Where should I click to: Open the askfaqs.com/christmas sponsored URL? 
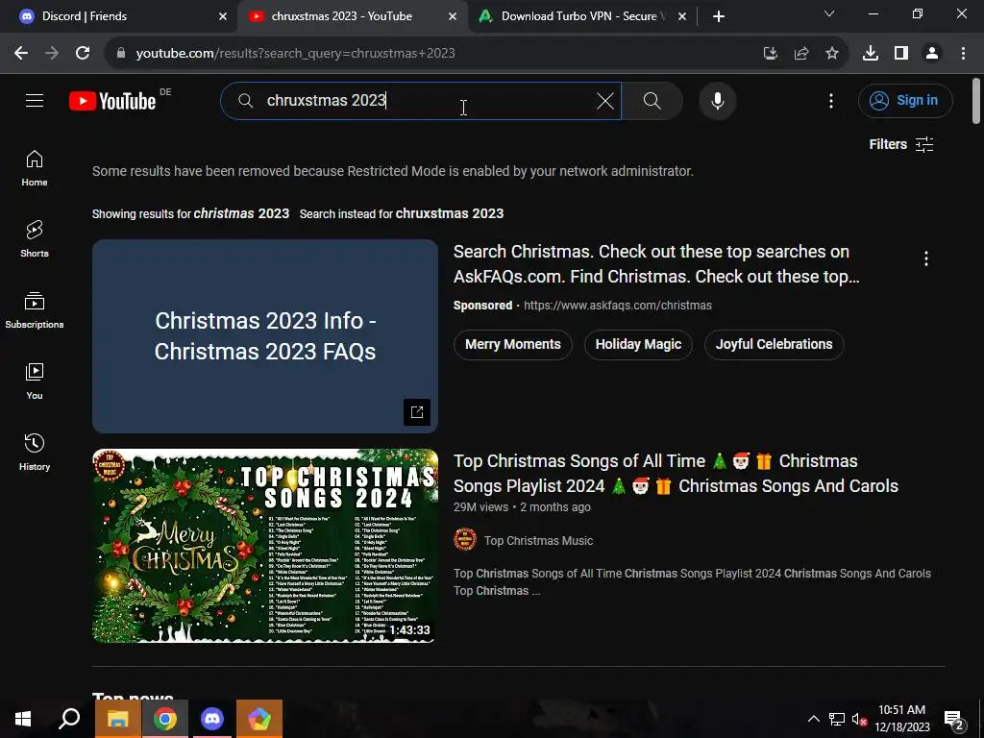click(x=618, y=306)
